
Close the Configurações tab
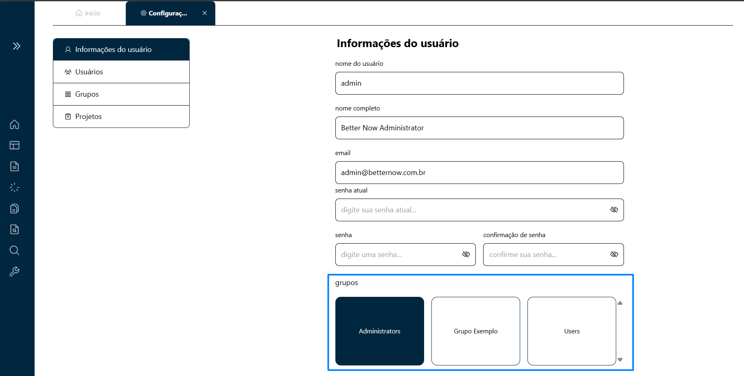pos(205,13)
